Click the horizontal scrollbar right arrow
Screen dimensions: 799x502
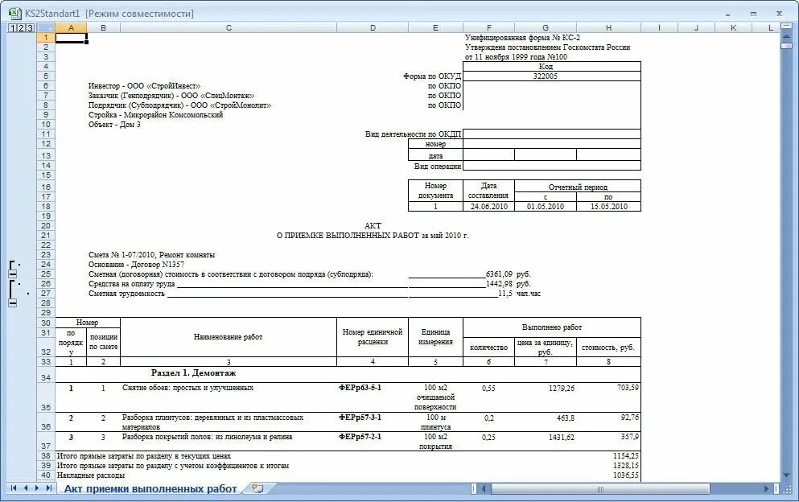[766, 489]
